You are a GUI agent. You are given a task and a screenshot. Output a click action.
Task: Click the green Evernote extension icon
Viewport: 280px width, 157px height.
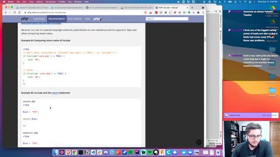coord(189,13)
